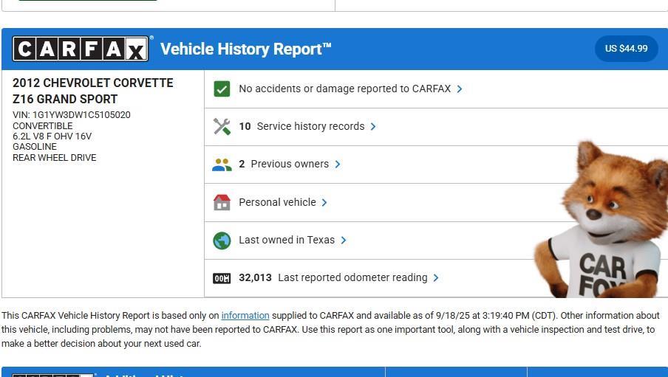Expand the no accidents reported chevron
This screenshot has width=668, height=377.
pos(460,89)
